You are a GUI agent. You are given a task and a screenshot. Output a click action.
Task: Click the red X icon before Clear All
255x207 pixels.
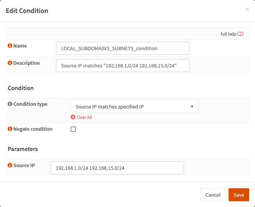(x=73, y=117)
